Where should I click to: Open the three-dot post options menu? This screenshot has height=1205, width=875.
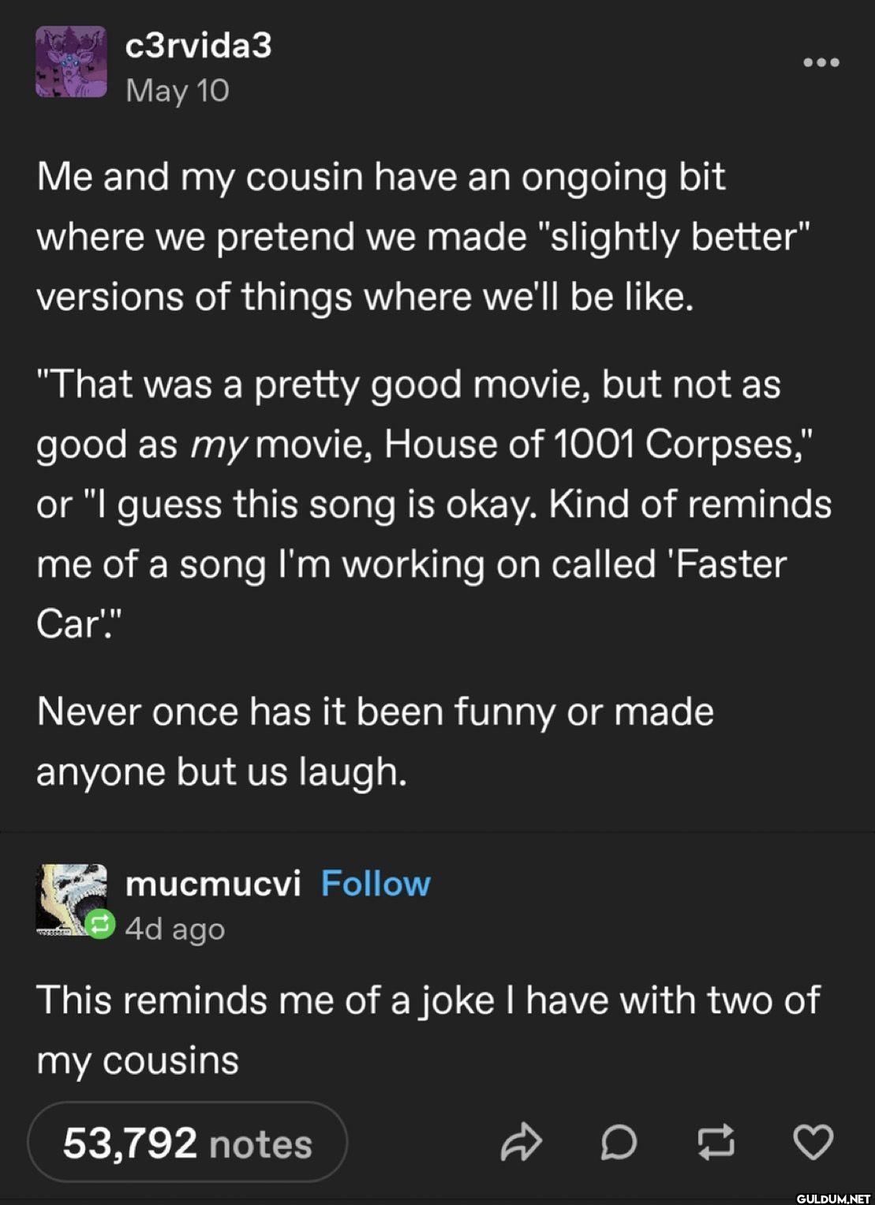tap(821, 62)
